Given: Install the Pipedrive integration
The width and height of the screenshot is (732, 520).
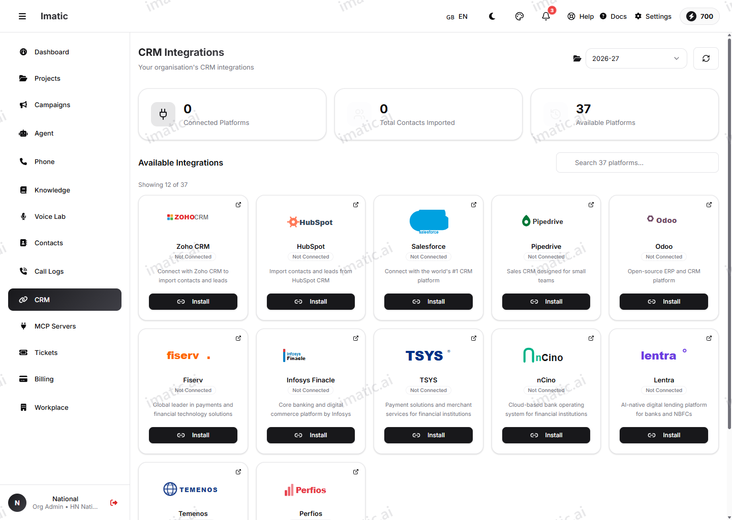Looking at the screenshot, I should click(x=546, y=302).
